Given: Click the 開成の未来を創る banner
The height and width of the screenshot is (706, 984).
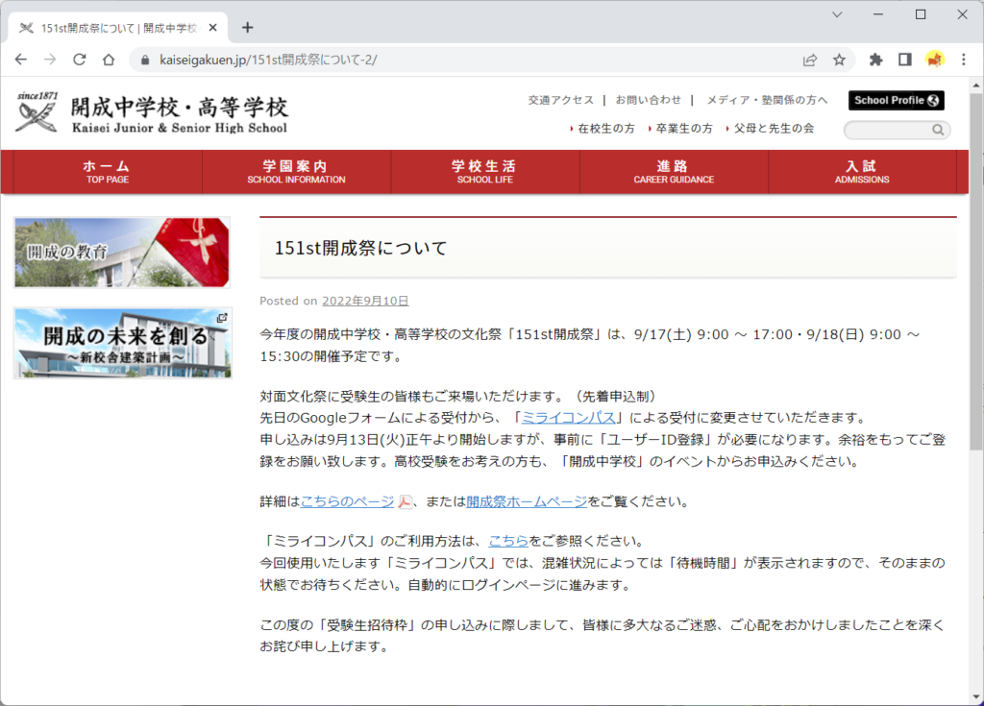Looking at the screenshot, I should [122, 343].
